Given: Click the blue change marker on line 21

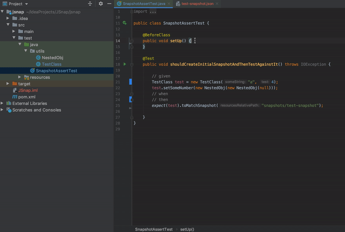Looking at the screenshot, I should 131,82.
